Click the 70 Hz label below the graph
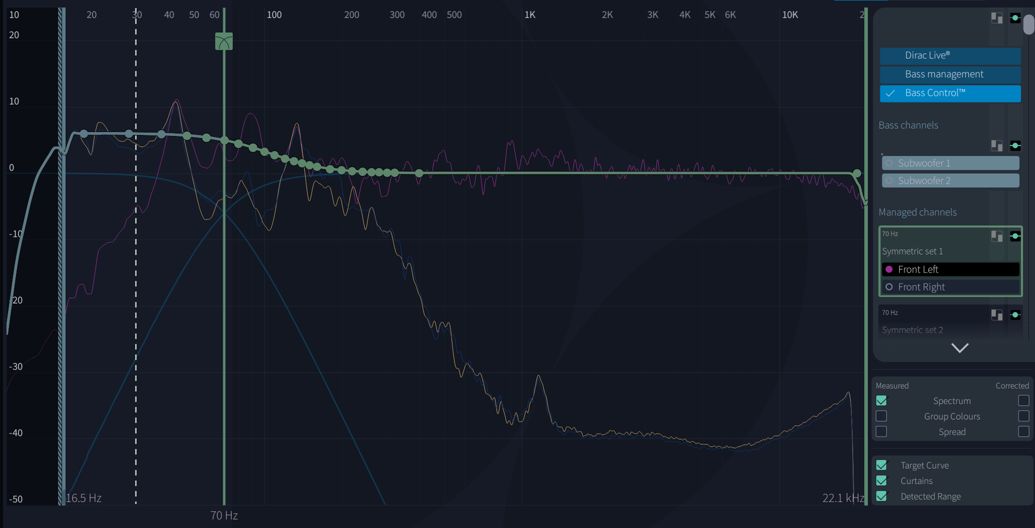The width and height of the screenshot is (1035, 528). click(224, 515)
